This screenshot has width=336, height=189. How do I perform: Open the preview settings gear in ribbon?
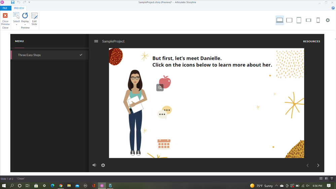click(x=328, y=20)
